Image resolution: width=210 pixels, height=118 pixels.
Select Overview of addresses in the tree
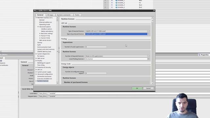[x=45, y=79]
